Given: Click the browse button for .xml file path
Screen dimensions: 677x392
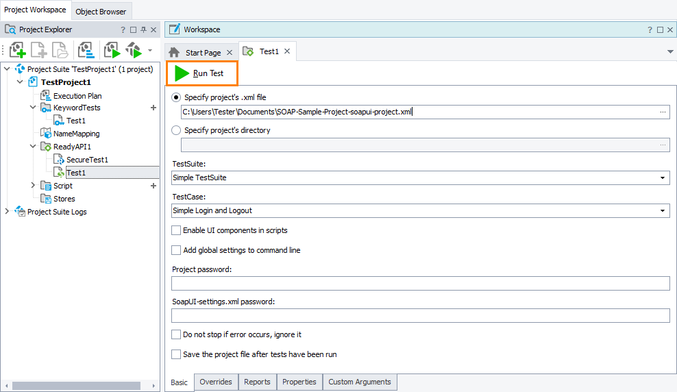Looking at the screenshot, I should (x=663, y=112).
